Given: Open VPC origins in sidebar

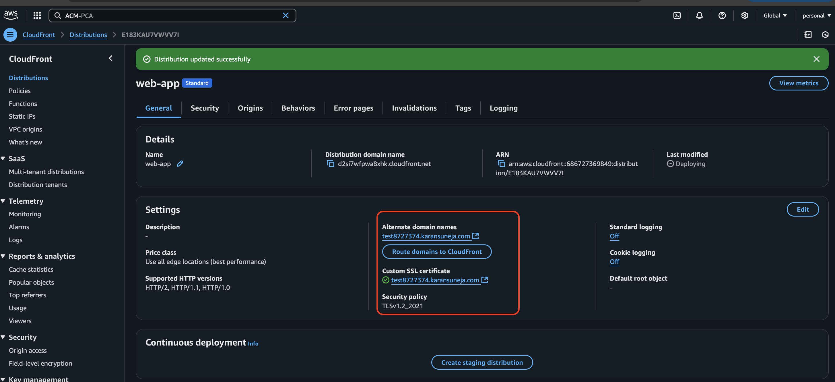Looking at the screenshot, I should (x=25, y=129).
